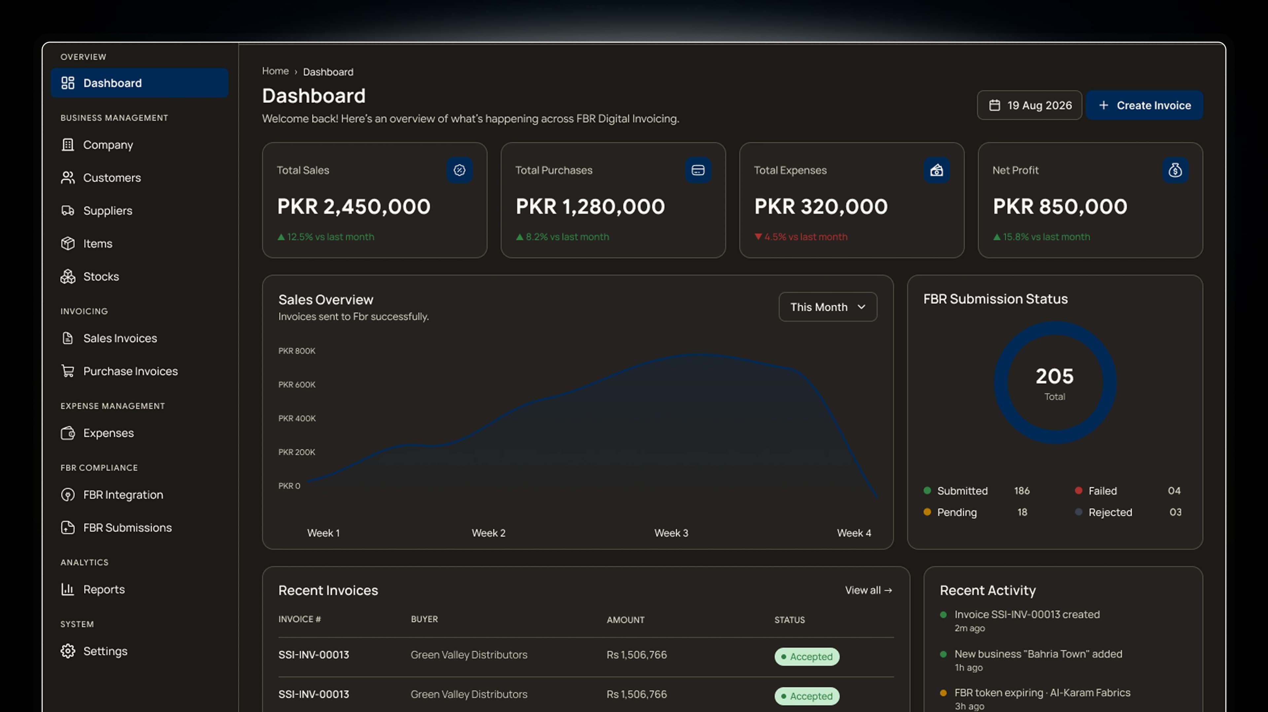Open the This Month period dropdown
1268x712 pixels.
(x=828, y=307)
